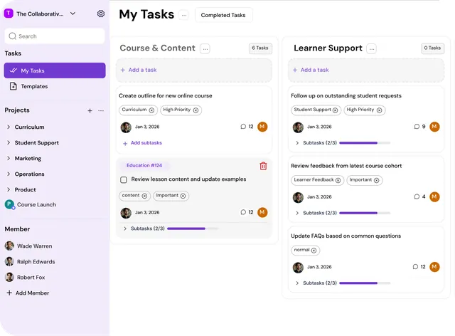The width and height of the screenshot is (455, 336).
Task: Open the workspace name dropdown chevron
Action: point(73,14)
